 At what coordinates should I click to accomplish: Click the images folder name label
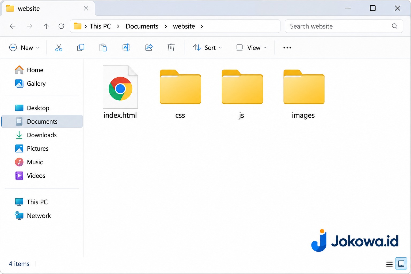point(303,115)
